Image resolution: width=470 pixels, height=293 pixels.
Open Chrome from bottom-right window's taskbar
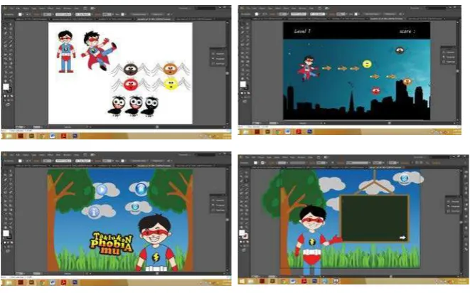click(x=283, y=282)
